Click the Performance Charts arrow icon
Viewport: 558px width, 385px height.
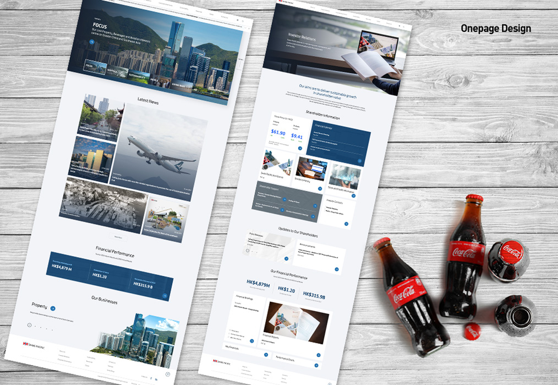point(317,365)
